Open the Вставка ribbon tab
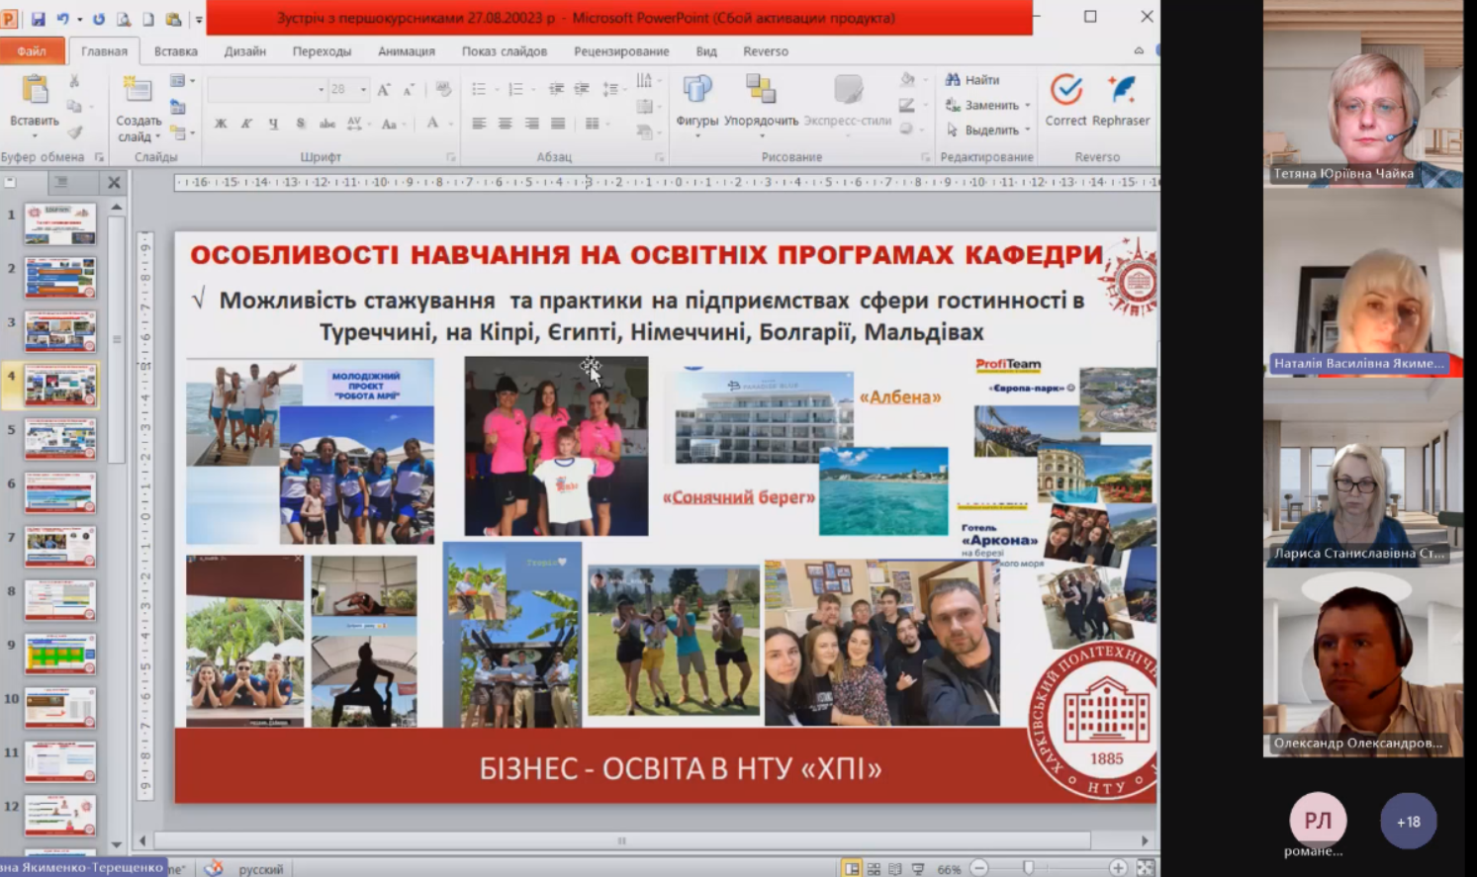Screen dimensions: 1477x877 click(175, 51)
